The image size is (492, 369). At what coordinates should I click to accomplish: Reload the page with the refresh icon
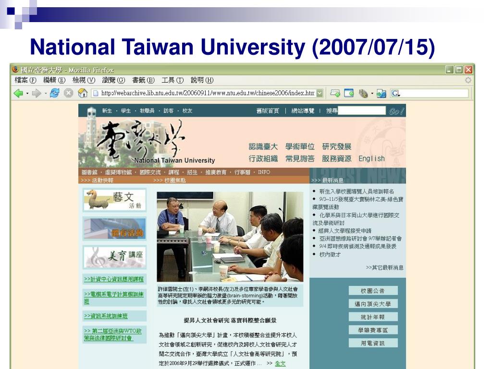click(55, 93)
